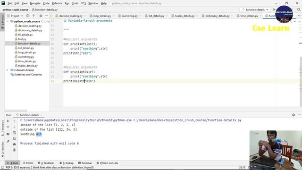Click the down arrow in Run toolbar
The height and width of the screenshot is (170, 302).
tap(14, 127)
